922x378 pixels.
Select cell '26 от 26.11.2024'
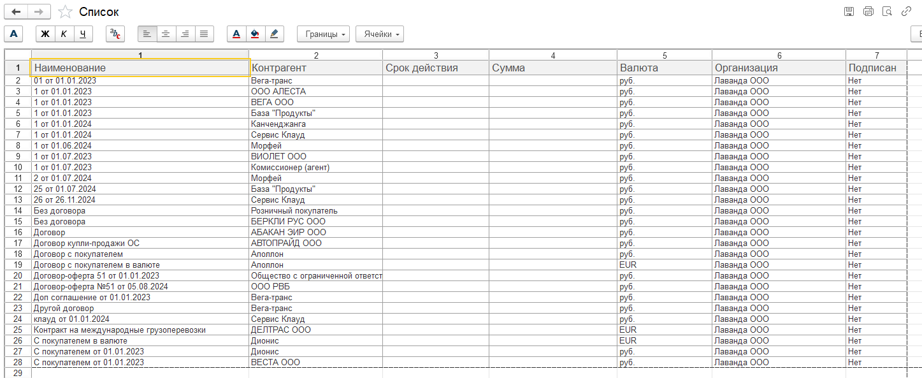click(x=140, y=200)
